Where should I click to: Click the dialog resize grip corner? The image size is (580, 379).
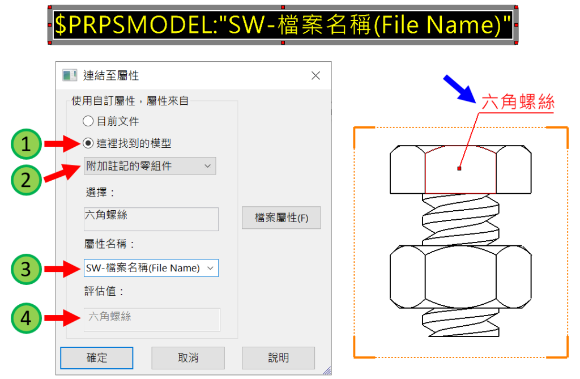pyautogui.click(x=327, y=371)
